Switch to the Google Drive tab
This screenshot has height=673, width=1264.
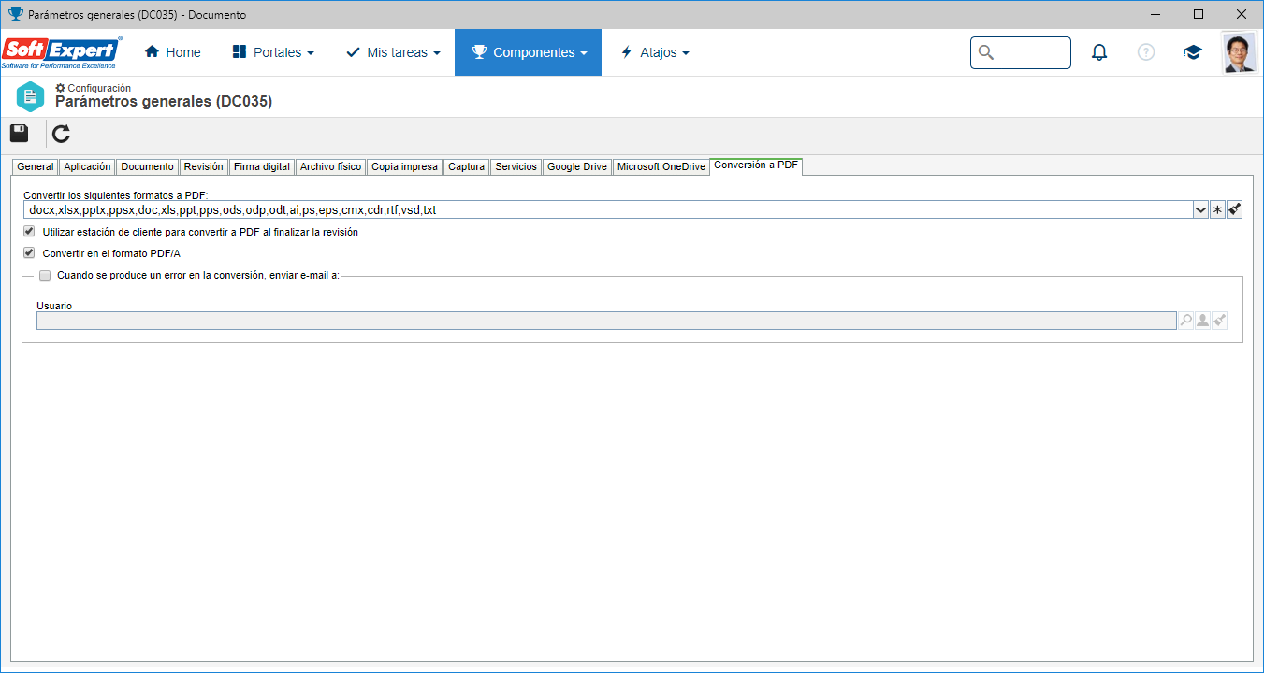coord(577,166)
